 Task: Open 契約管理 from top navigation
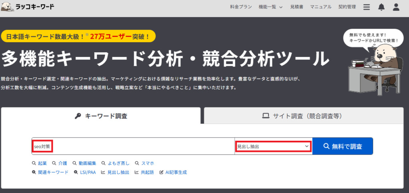(347, 7)
